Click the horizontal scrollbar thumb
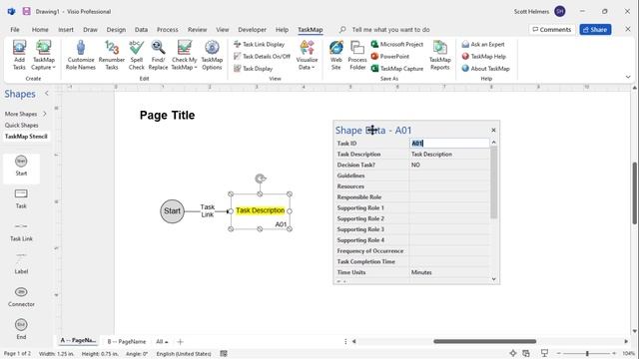The width and height of the screenshot is (639, 359). 484,341
